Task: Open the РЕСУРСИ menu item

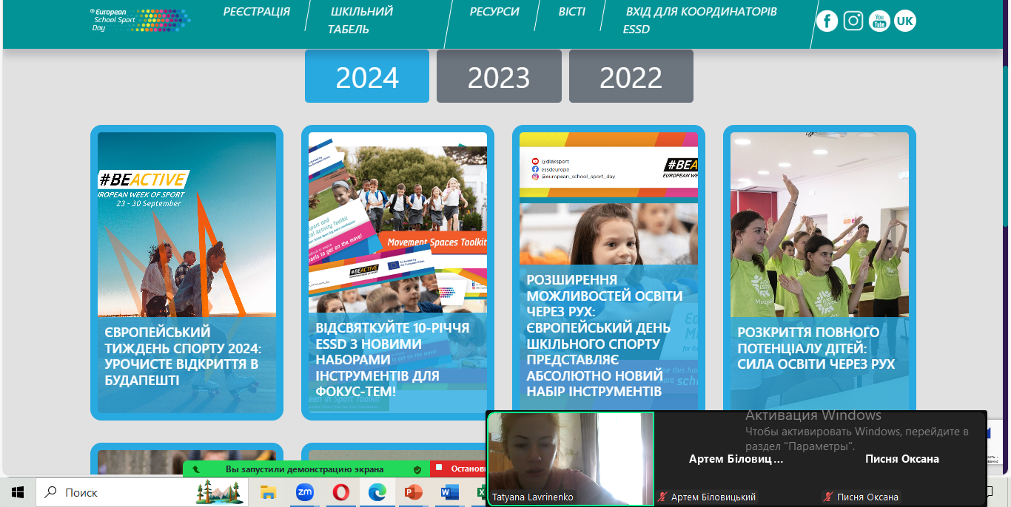Action: 494,12
